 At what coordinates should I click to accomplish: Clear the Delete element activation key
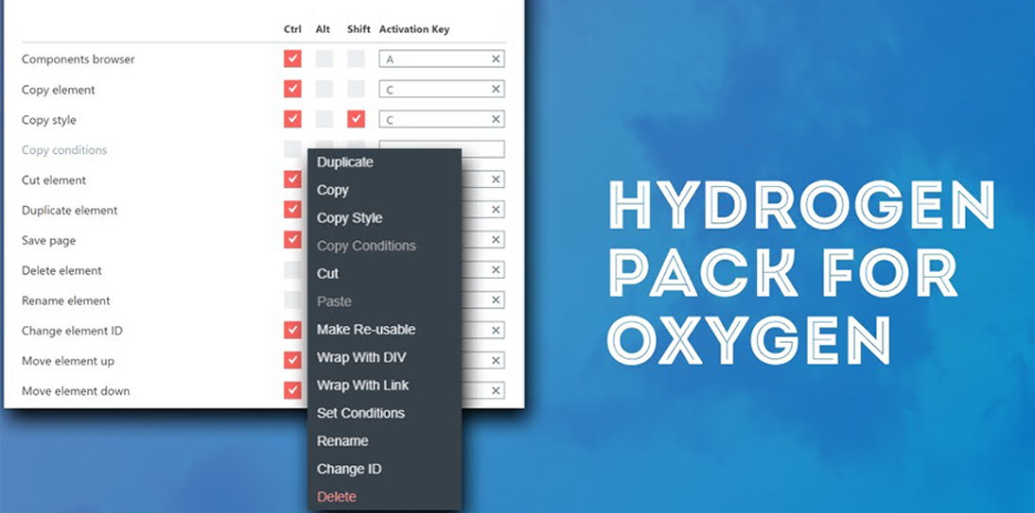(496, 270)
